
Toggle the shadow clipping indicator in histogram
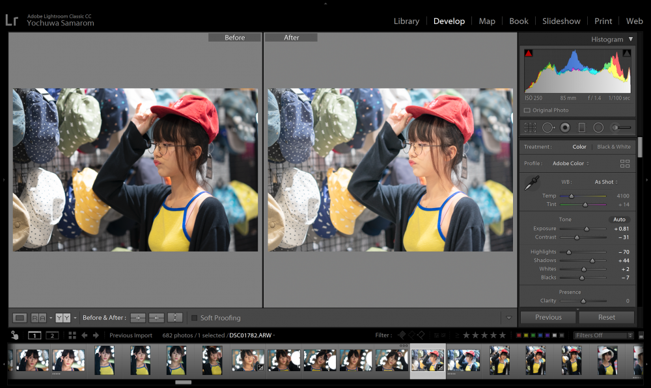(529, 53)
